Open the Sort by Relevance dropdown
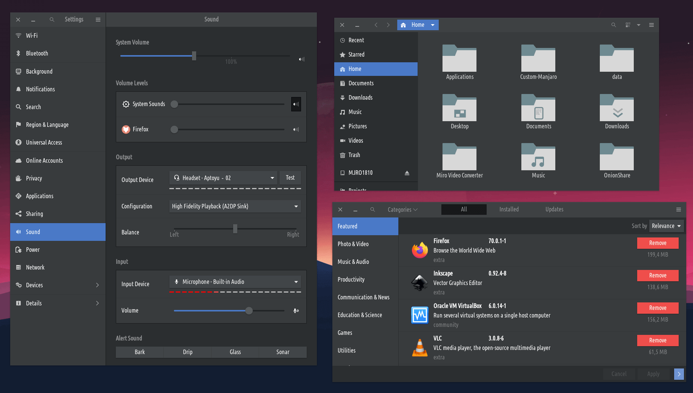The width and height of the screenshot is (693, 393). pos(666,226)
